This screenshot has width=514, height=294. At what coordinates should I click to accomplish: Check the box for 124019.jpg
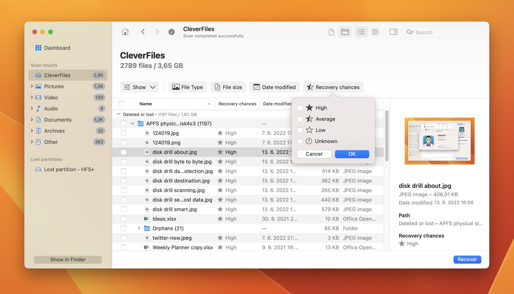[124, 133]
